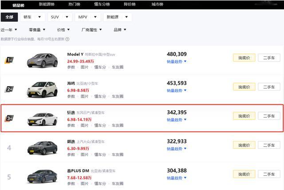Viewport: 284px width, 190px height.
Task: Open the 近一年 time range dropdown
Action: 9,30
